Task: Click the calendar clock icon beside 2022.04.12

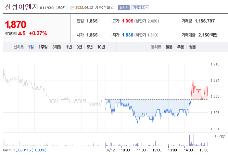Action: pos(72,8)
